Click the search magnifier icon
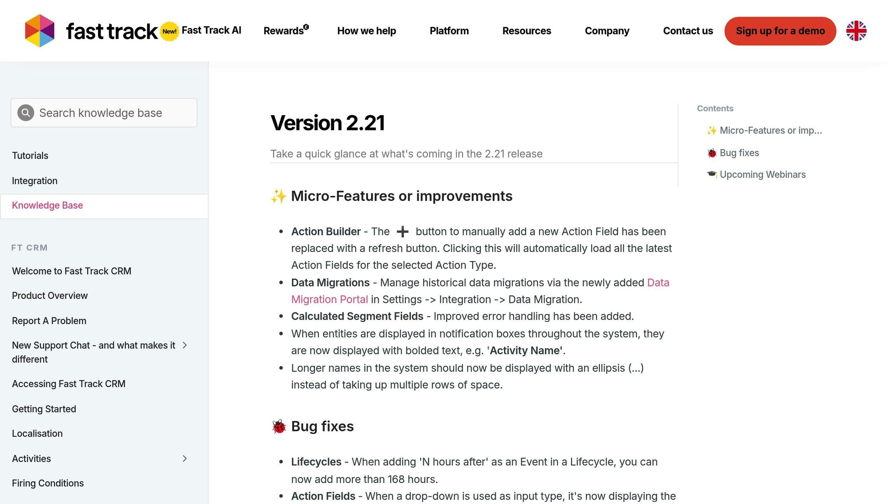This screenshot has width=896, height=504. point(26,113)
